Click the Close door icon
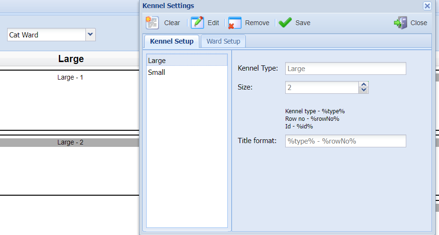 pyautogui.click(x=401, y=23)
